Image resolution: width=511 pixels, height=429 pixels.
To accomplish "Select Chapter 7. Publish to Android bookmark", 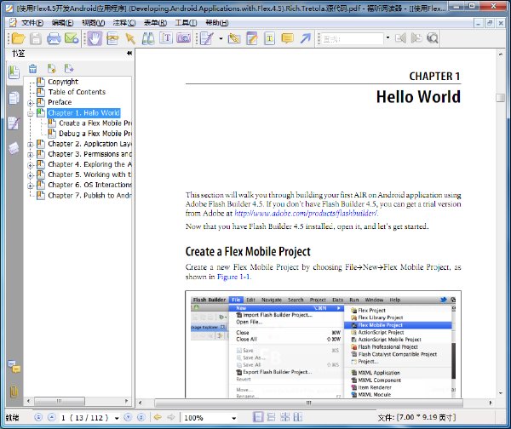I will click(89, 196).
